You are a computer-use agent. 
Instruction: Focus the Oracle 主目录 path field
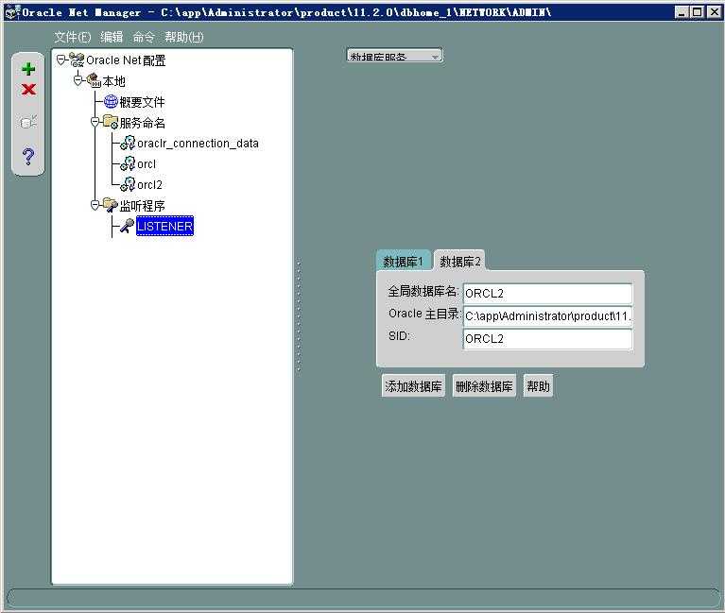[x=547, y=315]
